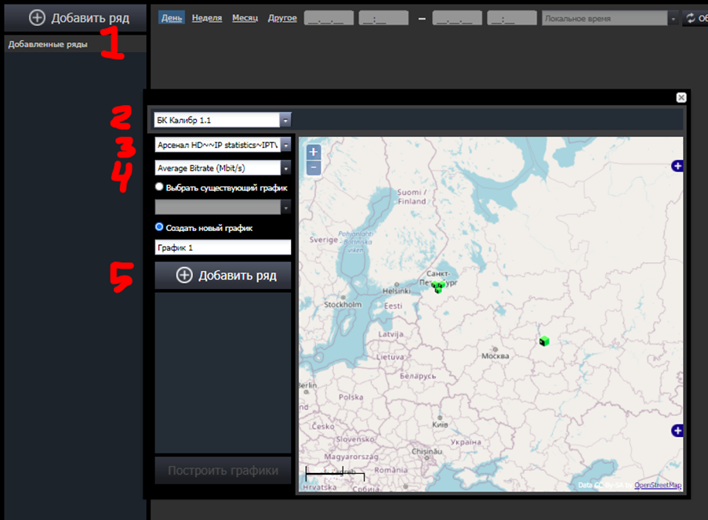Click the Добавленные ряды header
The height and width of the screenshot is (520, 708).
point(75,44)
